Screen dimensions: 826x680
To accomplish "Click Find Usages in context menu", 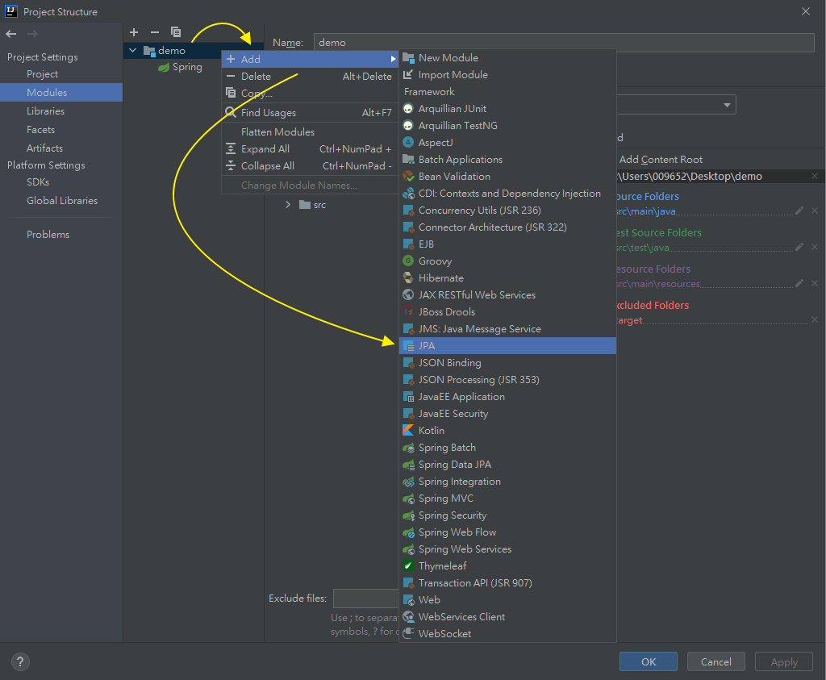I will pyautogui.click(x=269, y=113).
